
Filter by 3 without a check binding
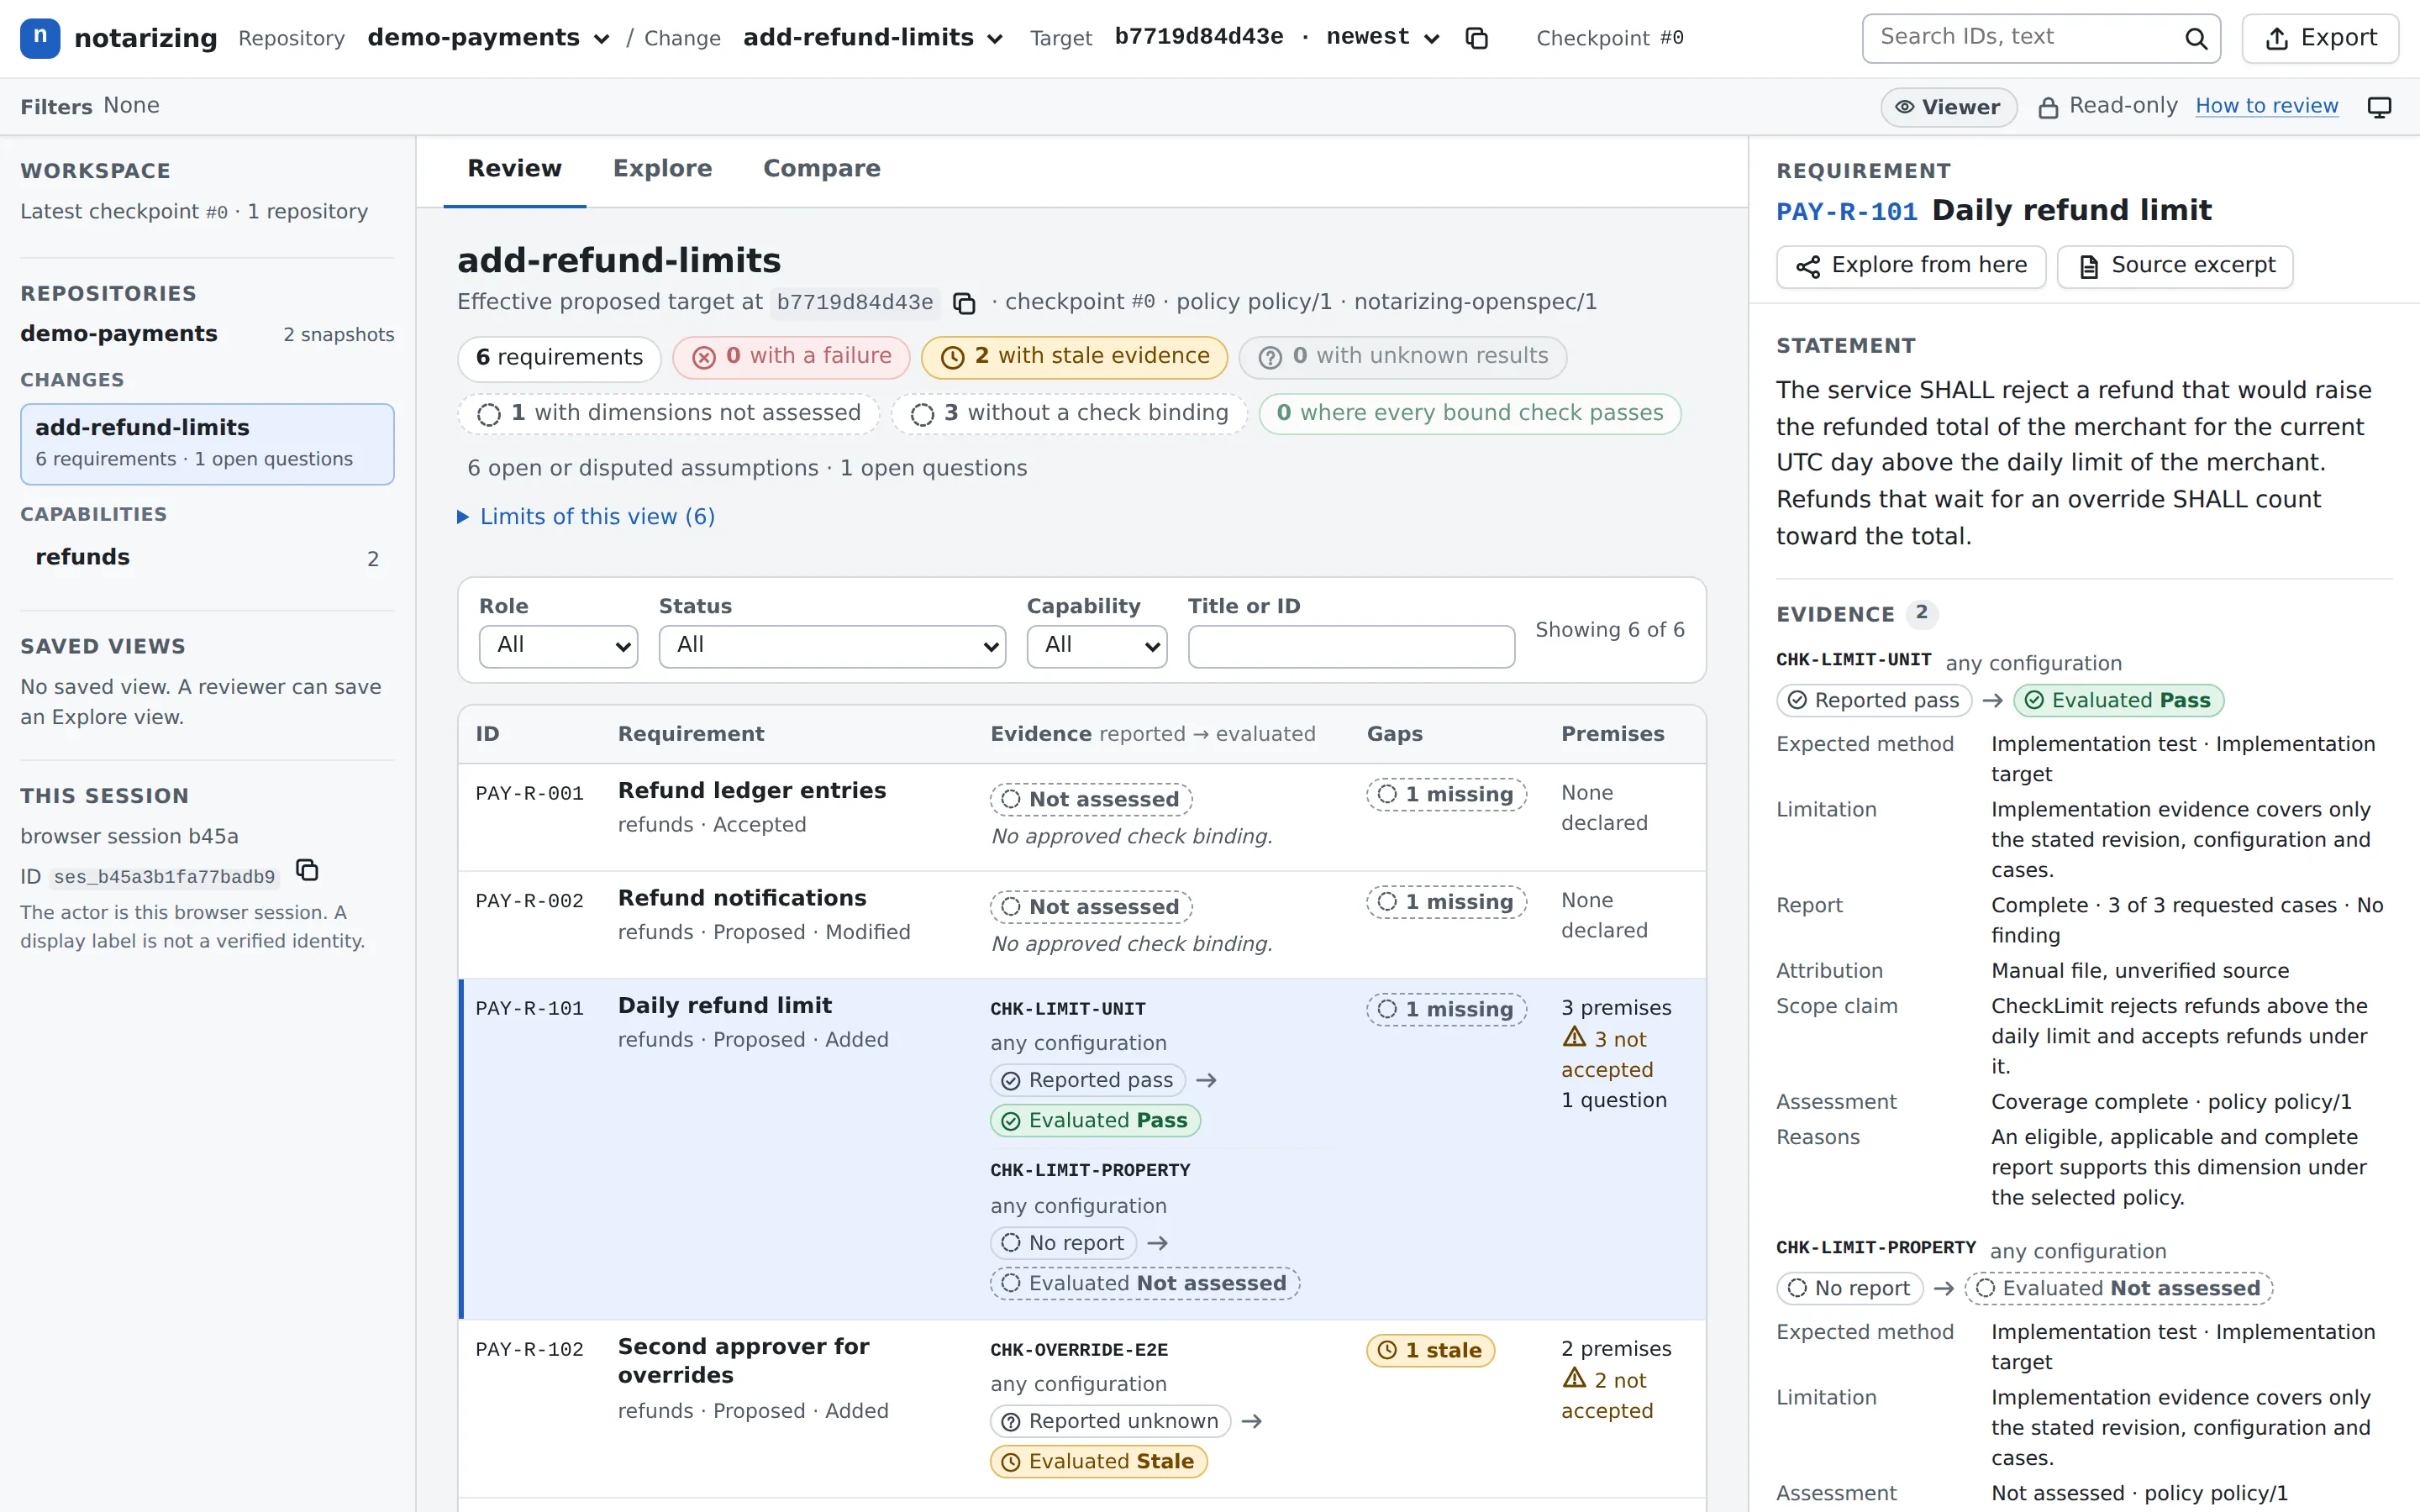(x=1069, y=414)
